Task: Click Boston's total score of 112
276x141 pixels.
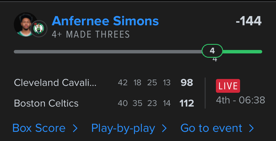Action: pos(187,103)
